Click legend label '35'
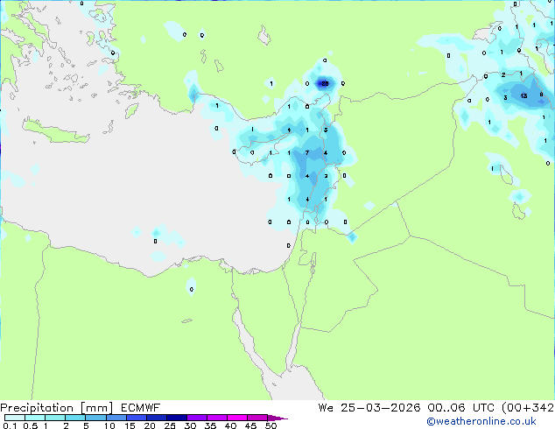Viewport: 555px width, 429px height. pos(210,425)
